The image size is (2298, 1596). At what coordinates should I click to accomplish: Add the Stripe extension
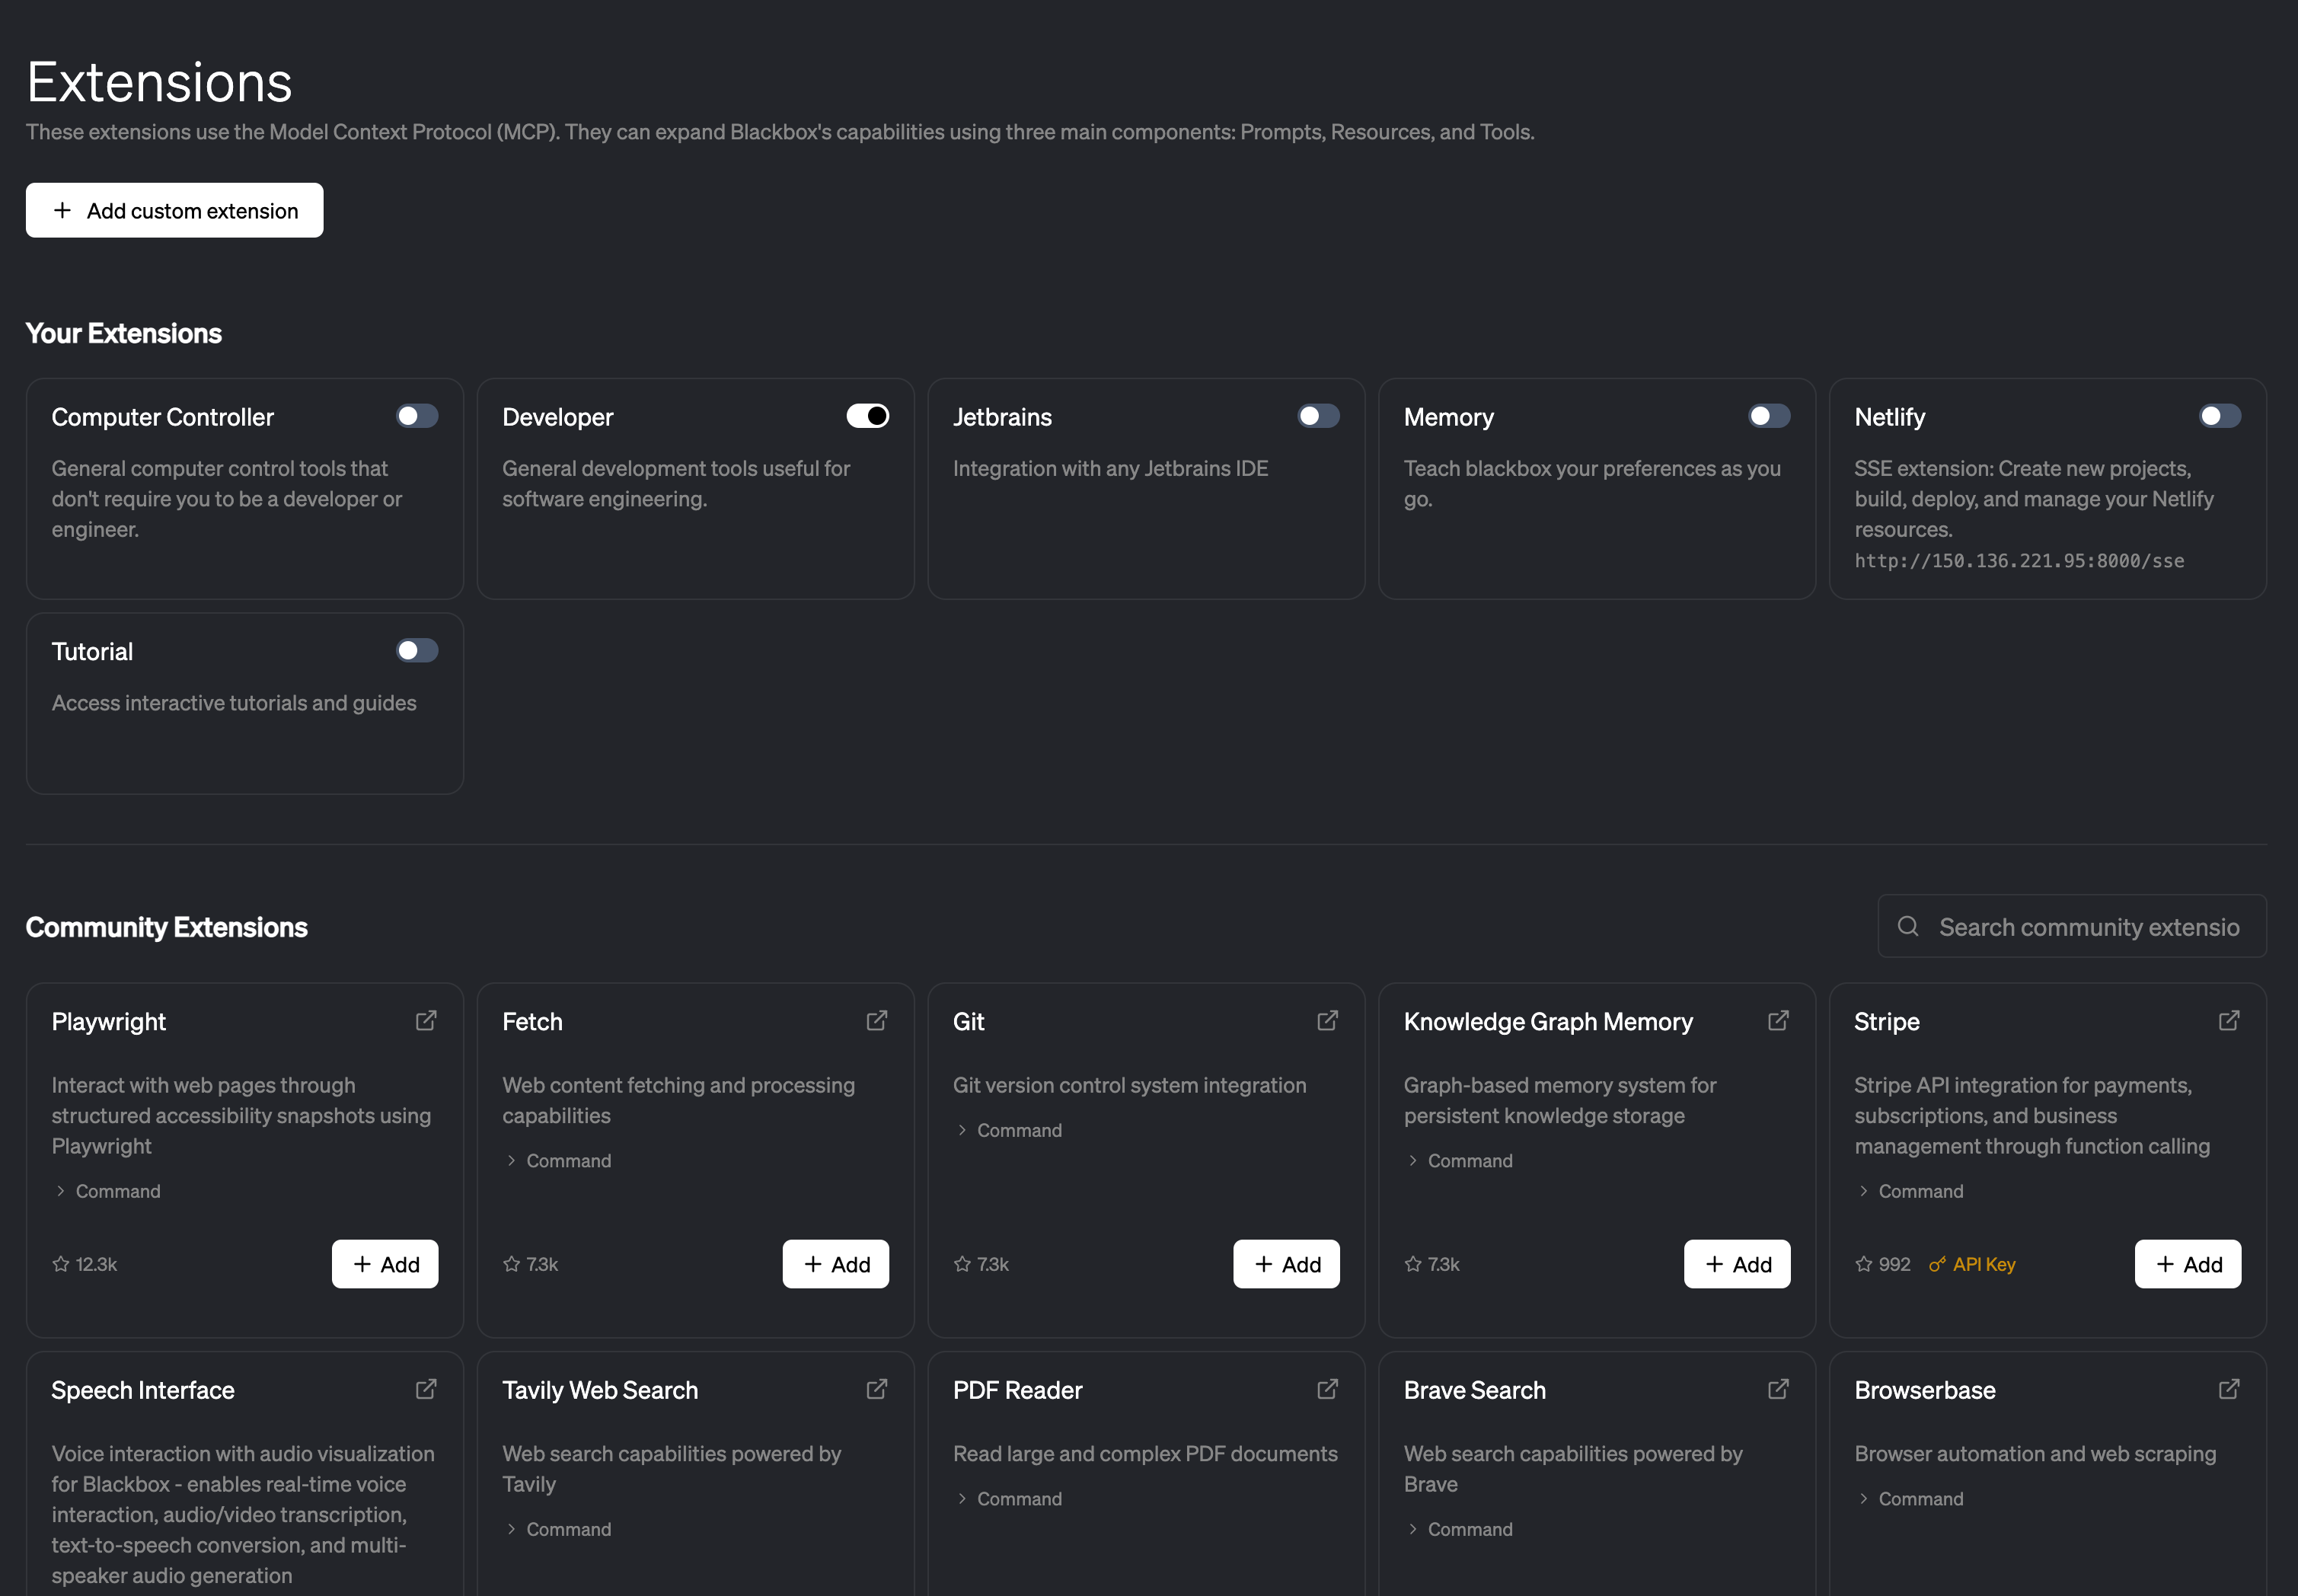(2188, 1264)
